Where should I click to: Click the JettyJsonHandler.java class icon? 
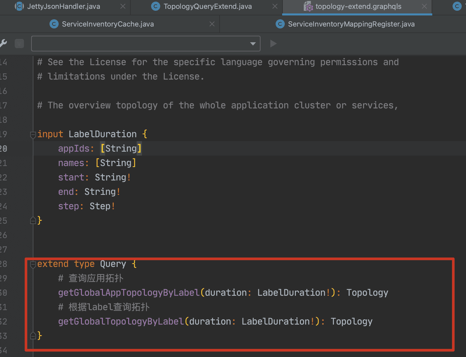(20, 6)
